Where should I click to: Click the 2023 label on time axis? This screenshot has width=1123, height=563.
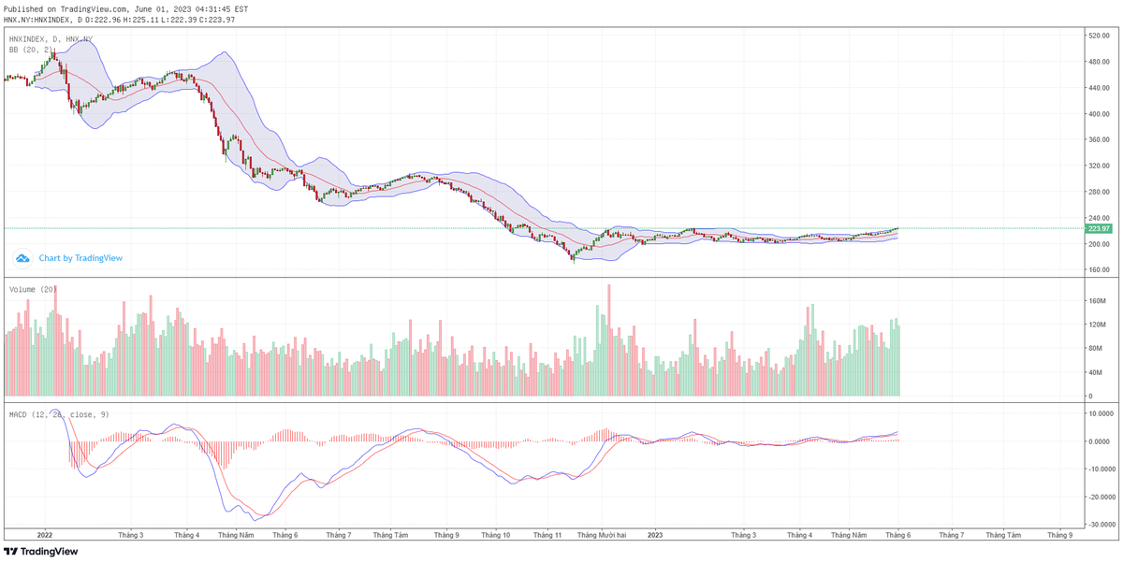(655, 536)
